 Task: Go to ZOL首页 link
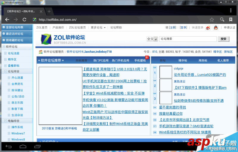pos(42,27)
